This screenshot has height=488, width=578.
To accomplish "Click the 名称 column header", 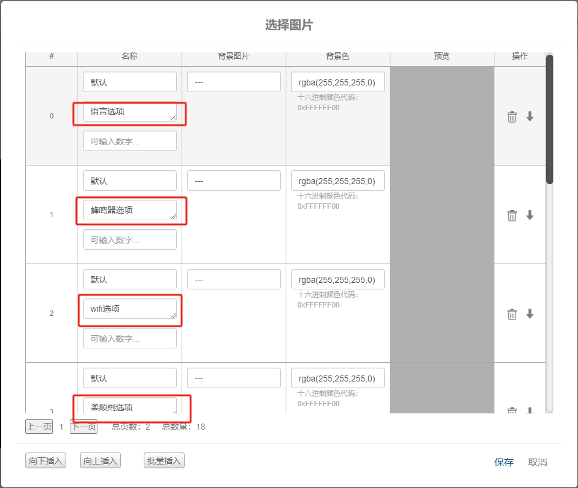I will [x=129, y=56].
